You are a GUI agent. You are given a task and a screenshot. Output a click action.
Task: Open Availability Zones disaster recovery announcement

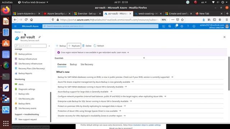91,116
